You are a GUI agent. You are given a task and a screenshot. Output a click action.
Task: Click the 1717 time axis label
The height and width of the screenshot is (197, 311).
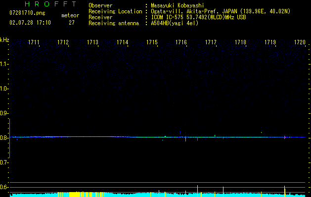211,42
